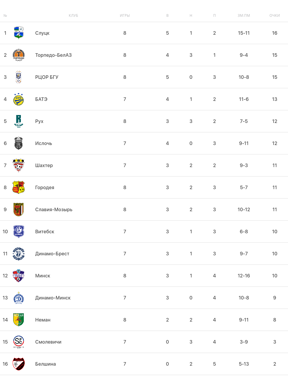This screenshot has height=378, width=288.
Task: Open the Динамо-Брест team link
Action: pyautogui.click(x=52, y=254)
